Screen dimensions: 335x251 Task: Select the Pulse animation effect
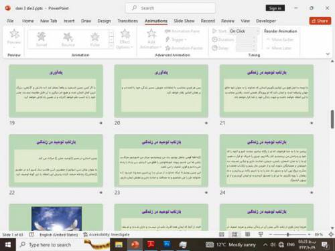point(95,39)
